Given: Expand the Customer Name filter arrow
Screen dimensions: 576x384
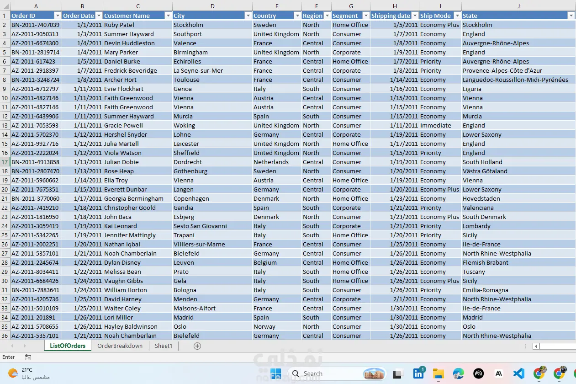Looking at the screenshot, I should click(168, 16).
